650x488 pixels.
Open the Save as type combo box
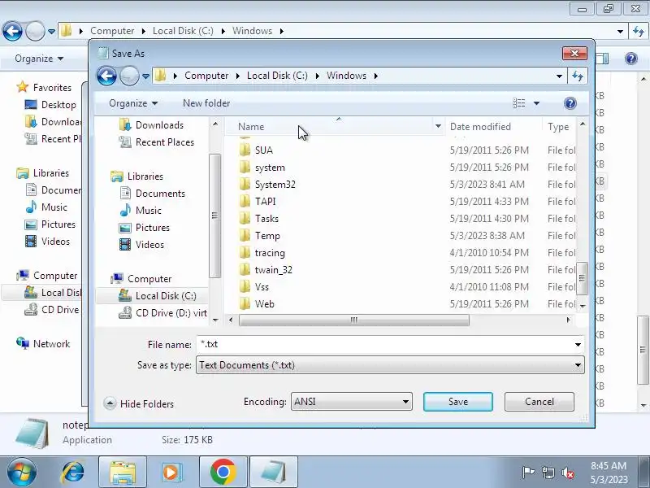[x=390, y=365]
